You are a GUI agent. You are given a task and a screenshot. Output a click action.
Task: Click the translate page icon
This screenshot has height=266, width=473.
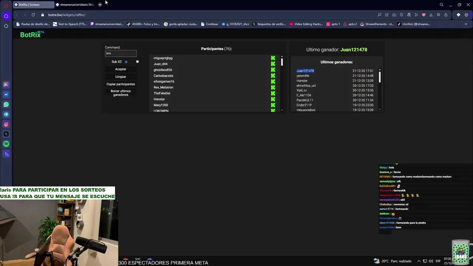coord(409,15)
